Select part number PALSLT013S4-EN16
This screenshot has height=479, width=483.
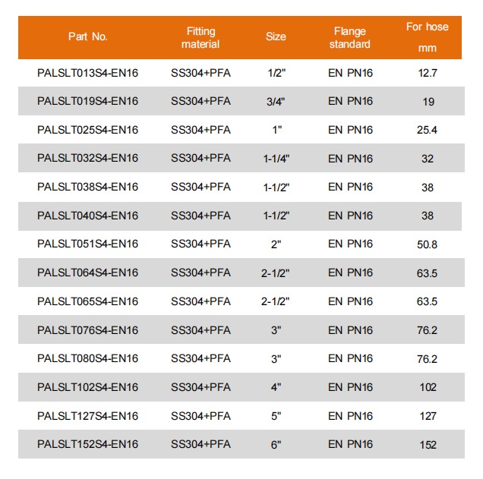(x=88, y=73)
